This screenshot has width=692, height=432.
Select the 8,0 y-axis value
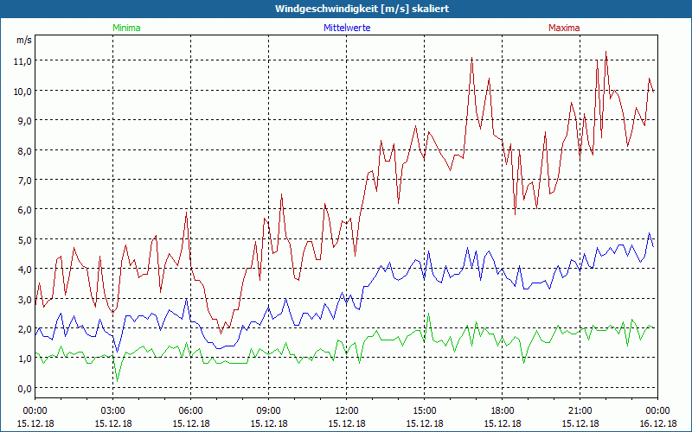click(x=24, y=150)
